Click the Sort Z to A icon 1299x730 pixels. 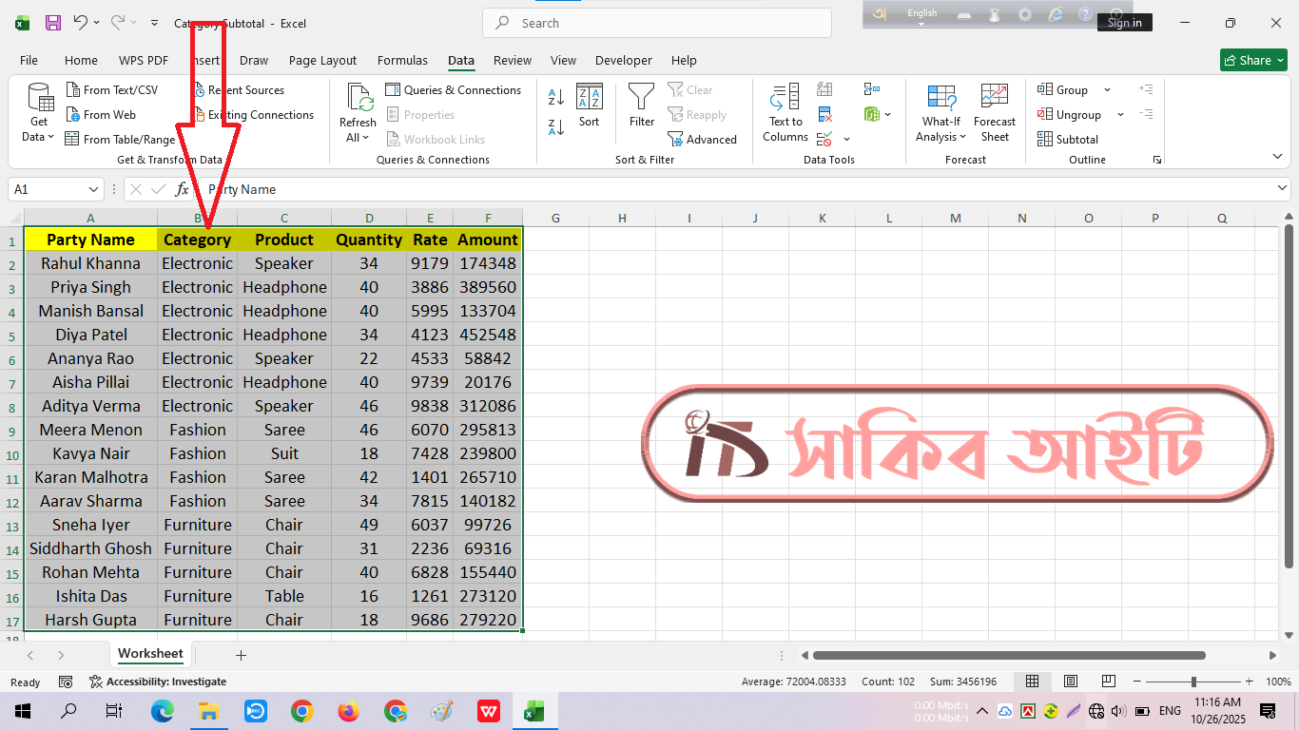[556, 126]
